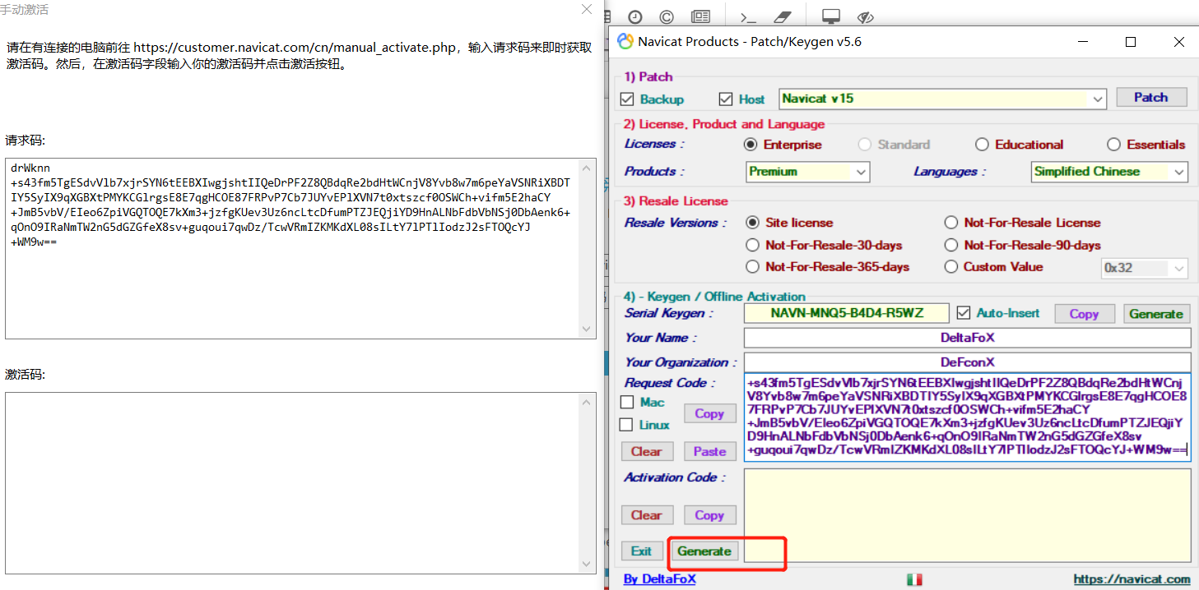Toggle the Backup checkbox
Viewport: 1199px width, 590px height.
[627, 99]
